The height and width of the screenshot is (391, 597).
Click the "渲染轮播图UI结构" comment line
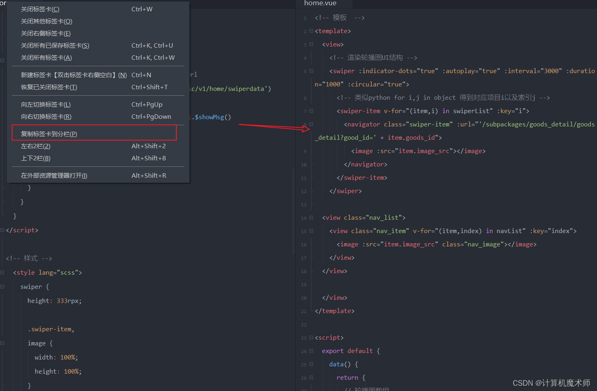(x=373, y=57)
